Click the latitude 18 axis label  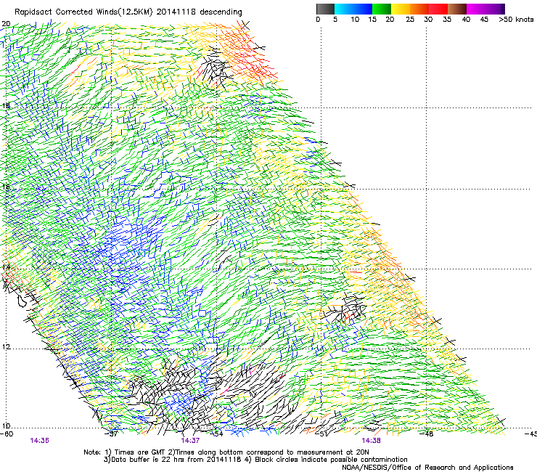pyautogui.click(x=6, y=106)
